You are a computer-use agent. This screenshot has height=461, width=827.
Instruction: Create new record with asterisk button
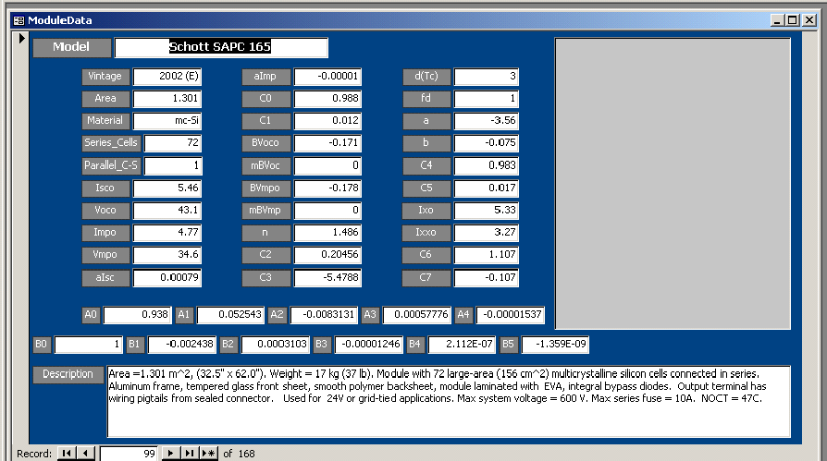pyautogui.click(x=208, y=453)
